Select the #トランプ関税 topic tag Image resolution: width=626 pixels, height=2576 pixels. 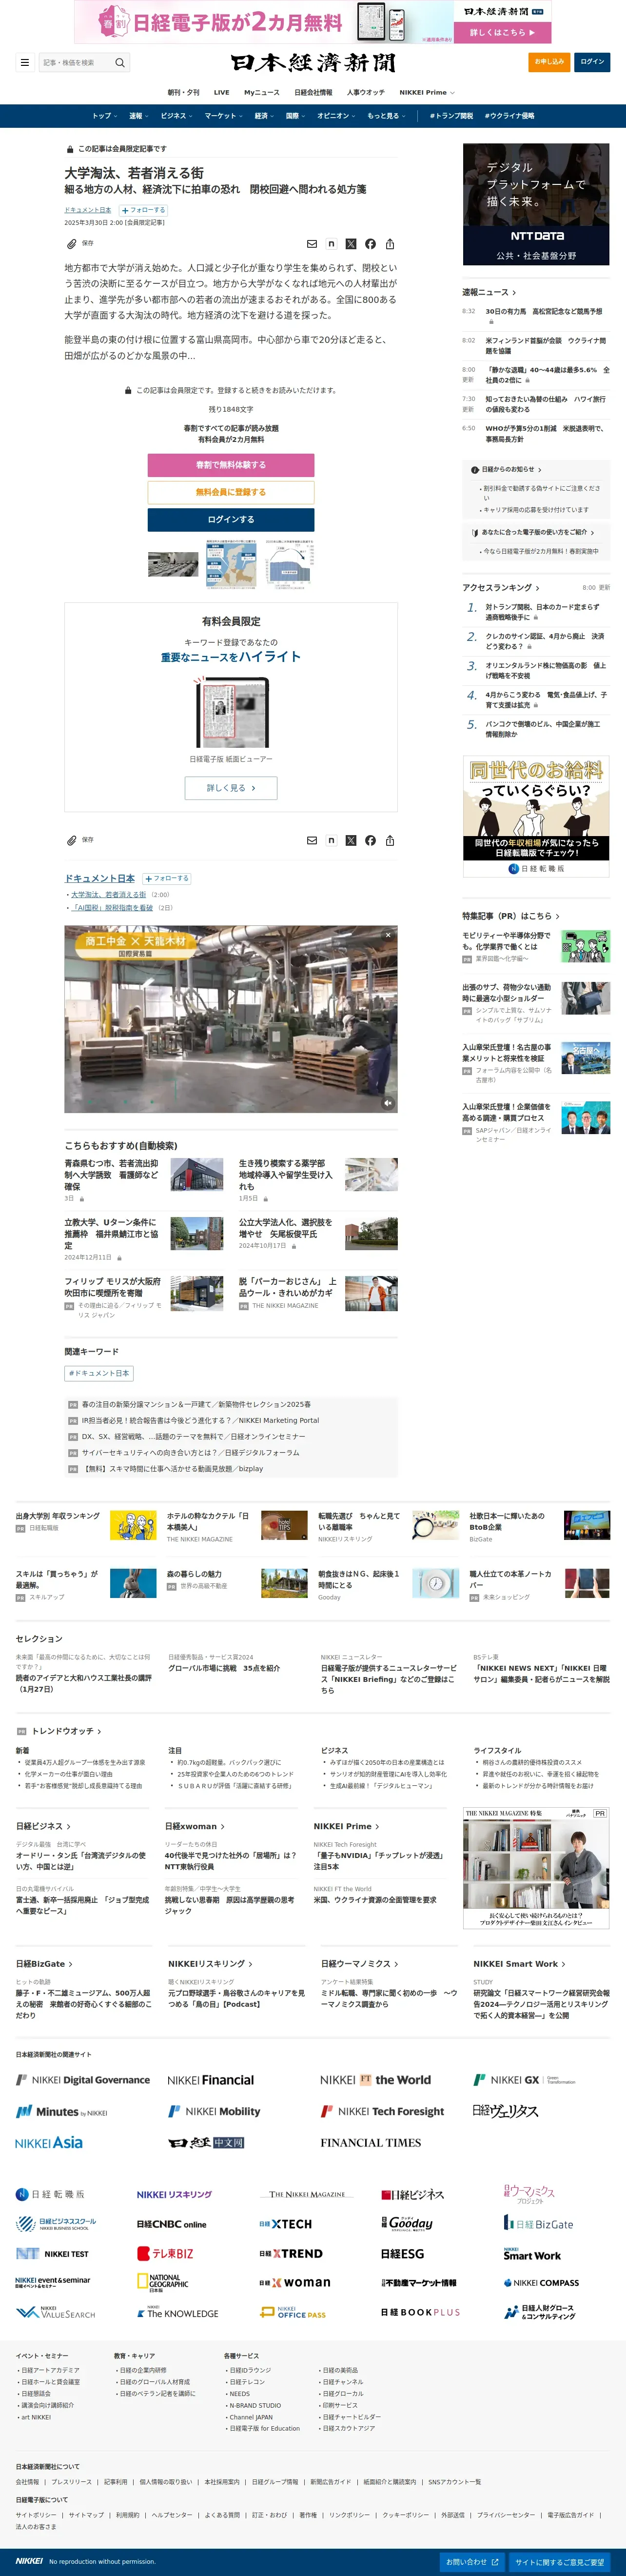(452, 116)
